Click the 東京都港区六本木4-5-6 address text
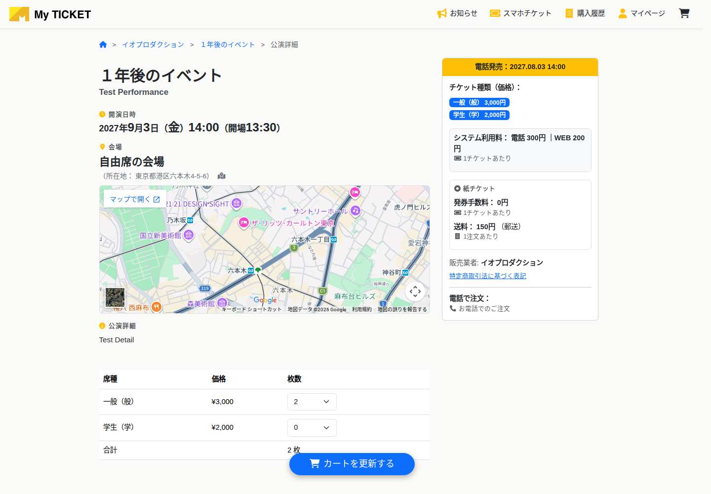Image resolution: width=711 pixels, height=494 pixels. (172, 176)
